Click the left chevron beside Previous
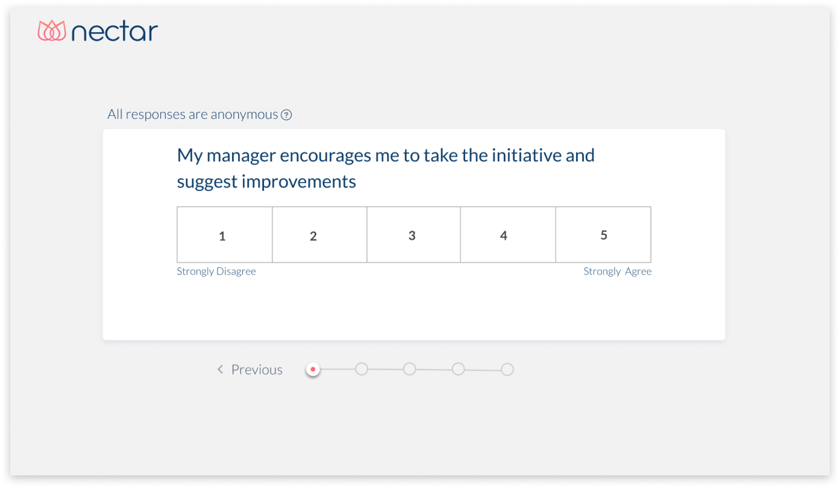The height and width of the screenshot is (488, 840). click(x=220, y=369)
